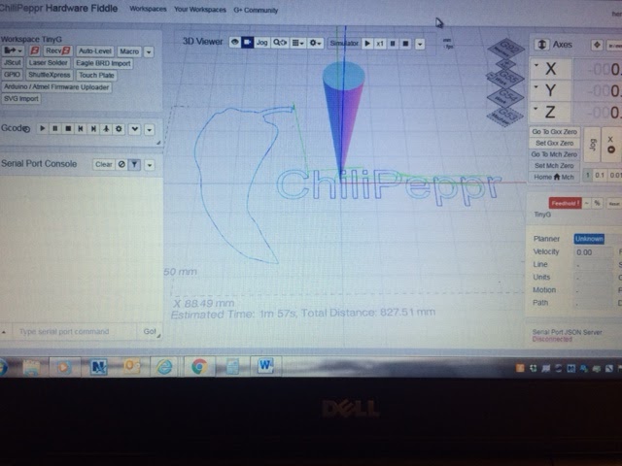Click the red Feedhold button

(564, 203)
